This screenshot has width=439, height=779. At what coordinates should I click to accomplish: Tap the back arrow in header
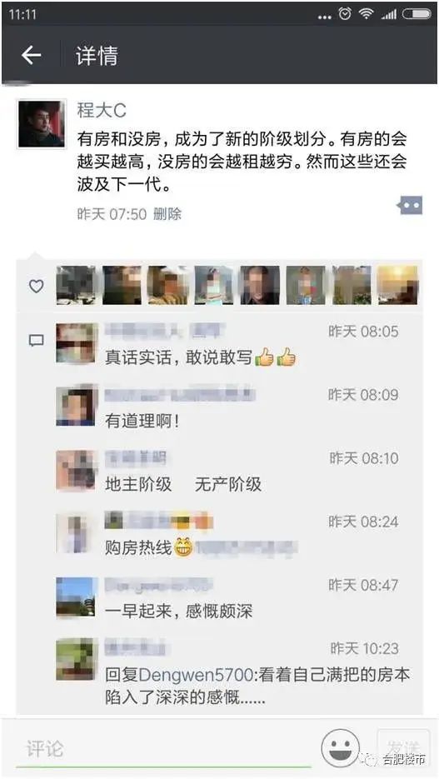31,55
